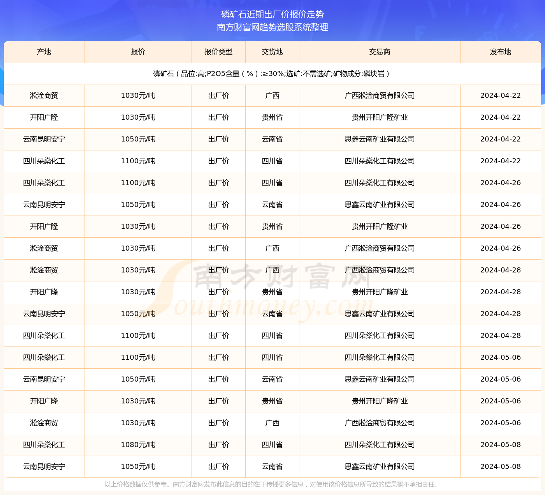Click 思鑫云南矿业有限公司 in the 2024-05-08 row
The height and width of the screenshot is (495, 545).
click(380, 467)
